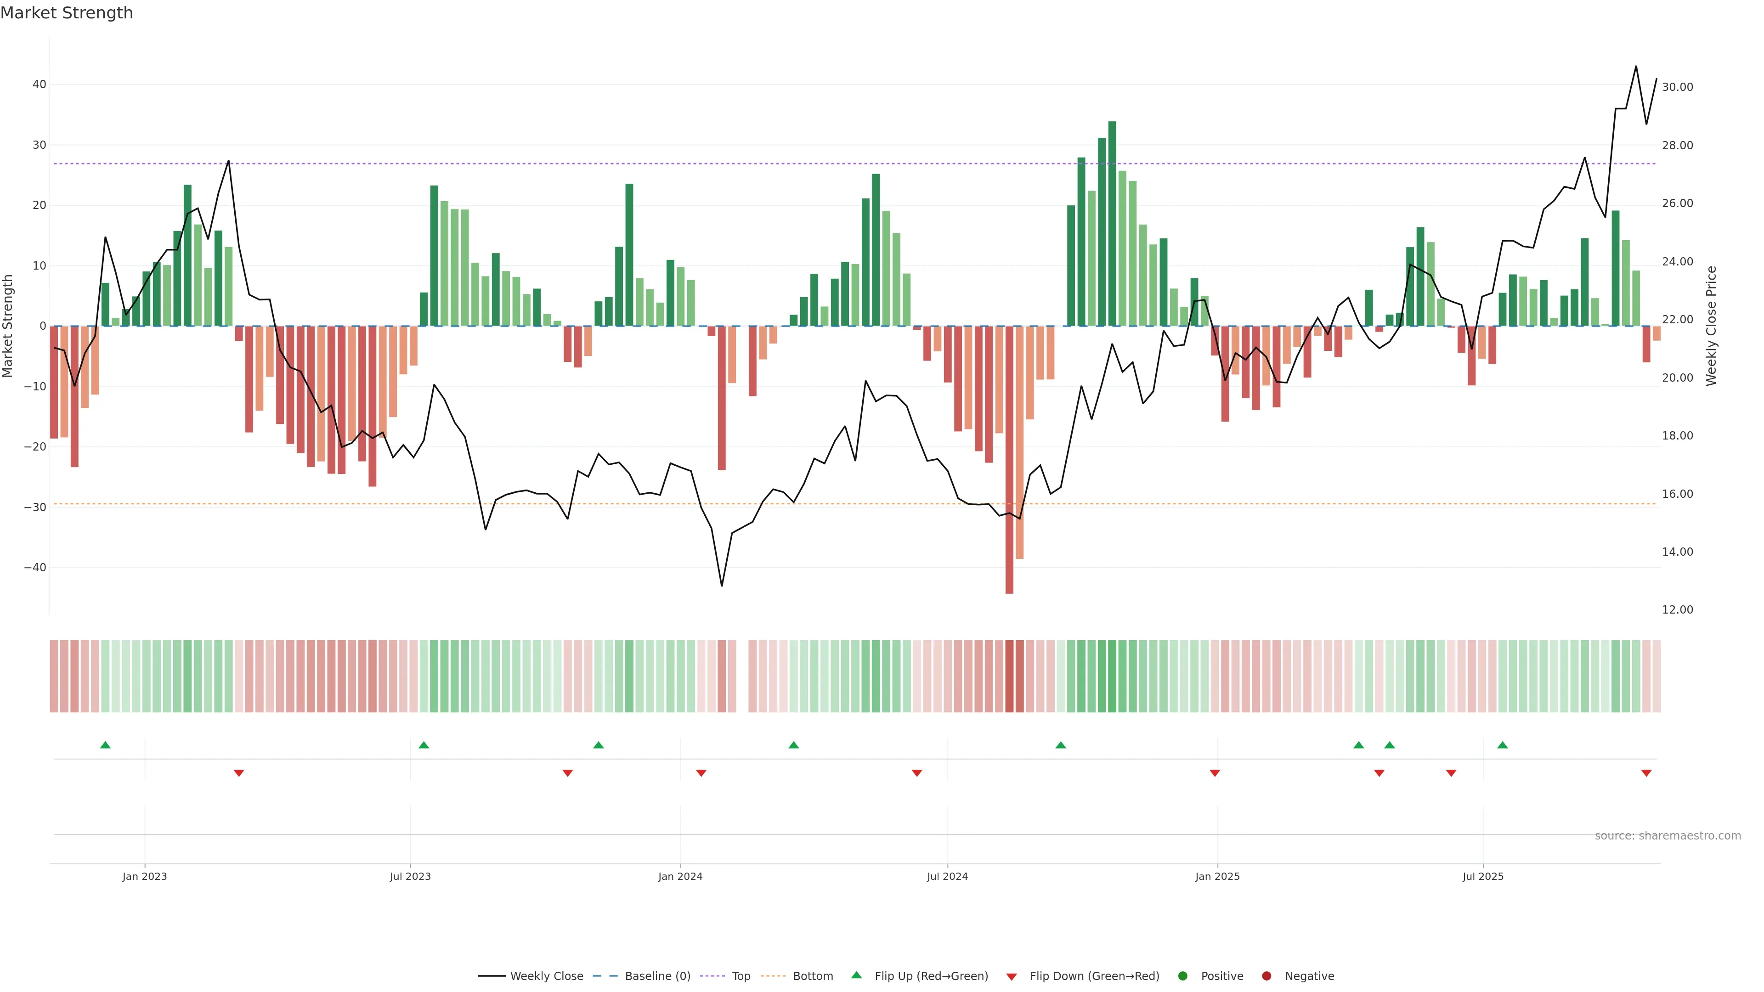The image size is (1764, 992).
Task: Click the sharemaestro.com source text
Action: pos(1668,836)
